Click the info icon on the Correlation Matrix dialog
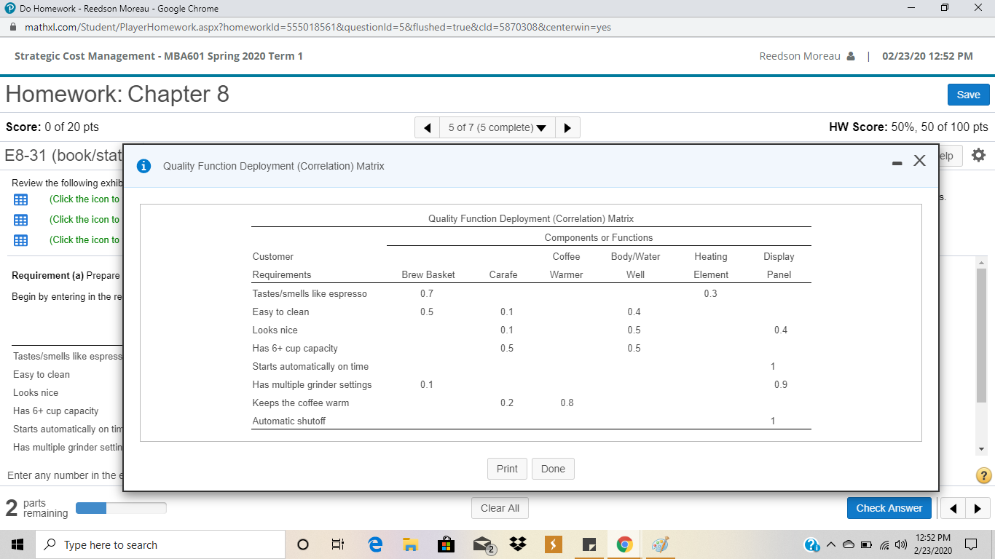The image size is (995, 559). click(x=143, y=166)
